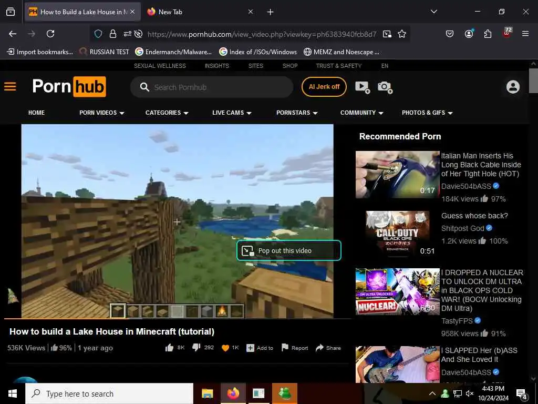Image resolution: width=538 pixels, height=404 pixels.
Task: Report the video with the flag button
Action: [x=295, y=348]
